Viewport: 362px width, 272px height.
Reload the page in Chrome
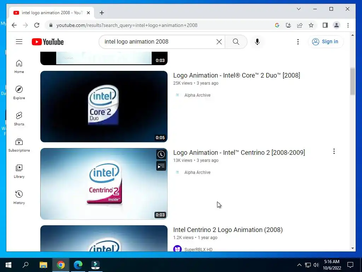click(37, 25)
